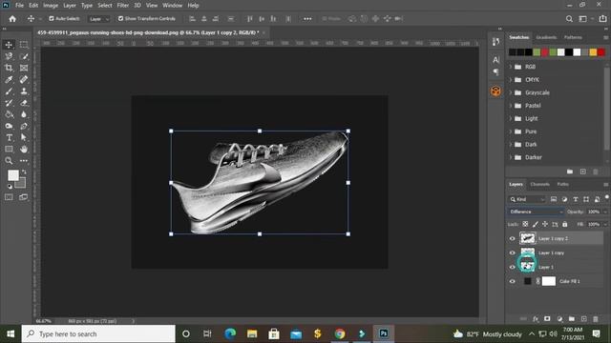Create a new adjustment layer
Viewport: 611px width, 343px height.
tap(559, 319)
